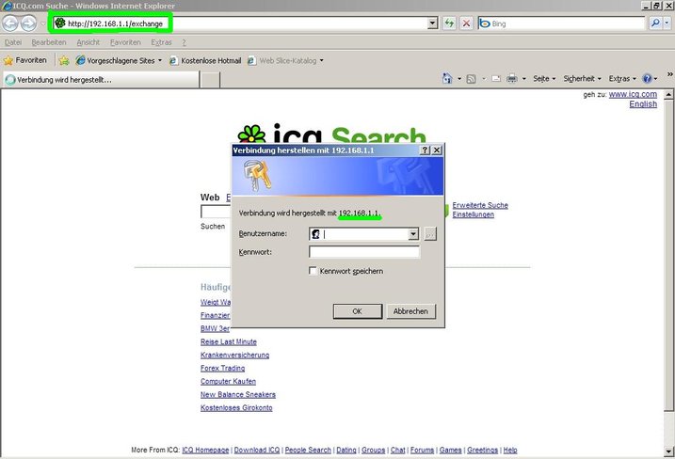
Task: Follow the www.icq.com link
Action: coord(633,94)
